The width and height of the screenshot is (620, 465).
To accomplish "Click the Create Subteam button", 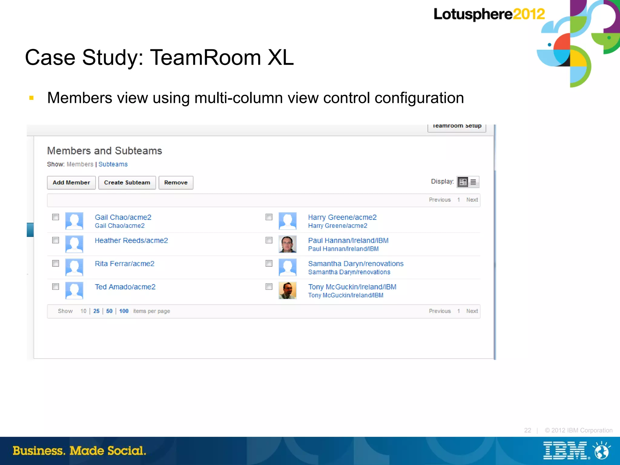I will 127,182.
